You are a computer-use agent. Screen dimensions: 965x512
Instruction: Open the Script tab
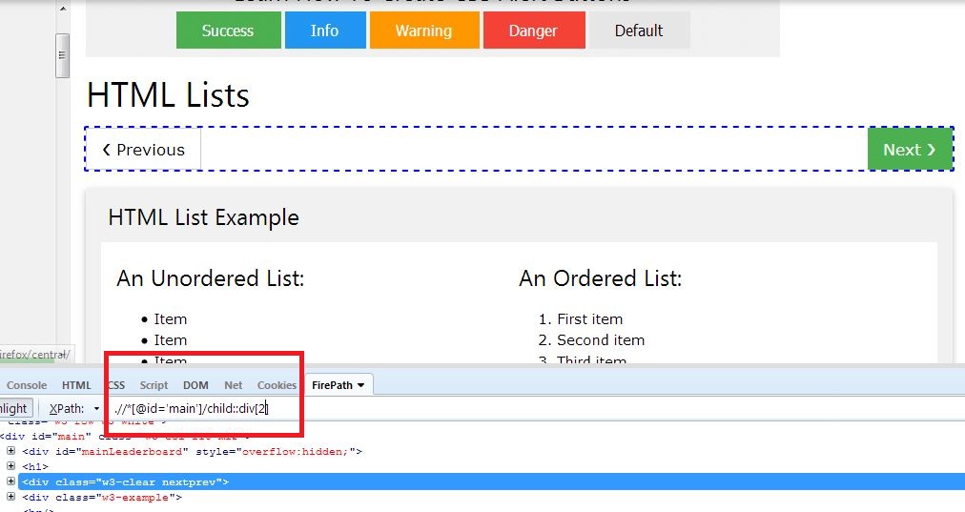click(154, 384)
